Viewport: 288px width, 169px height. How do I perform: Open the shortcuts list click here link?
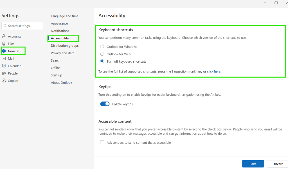pyautogui.click(x=214, y=71)
